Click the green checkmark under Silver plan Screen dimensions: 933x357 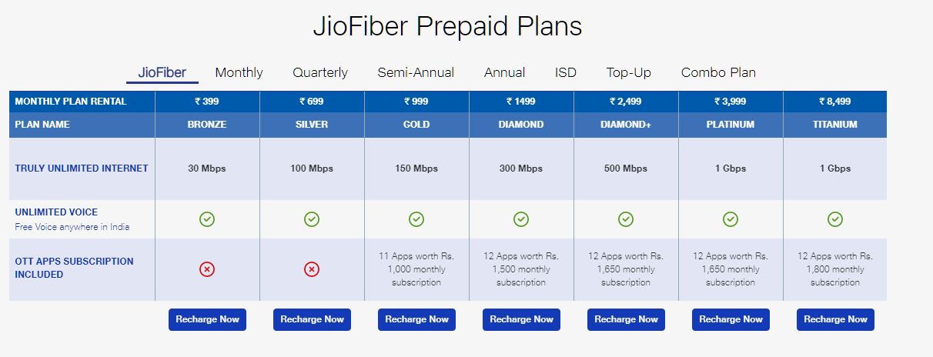(x=312, y=219)
